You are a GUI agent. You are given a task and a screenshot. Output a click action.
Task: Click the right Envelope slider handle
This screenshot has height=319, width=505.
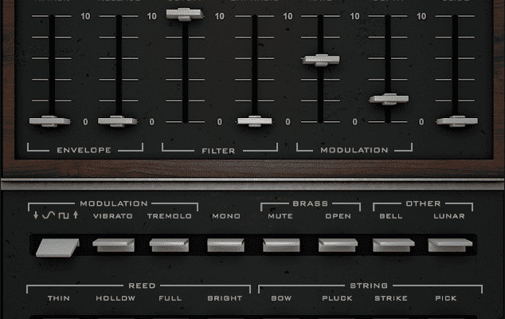tap(117, 121)
